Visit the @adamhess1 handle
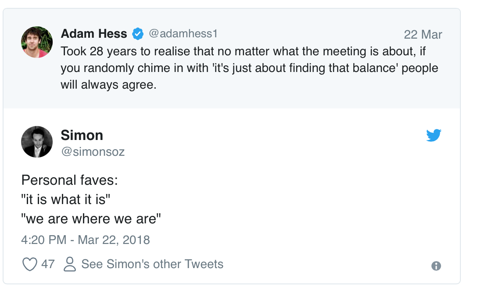This screenshot has height=294, width=481. tap(183, 34)
